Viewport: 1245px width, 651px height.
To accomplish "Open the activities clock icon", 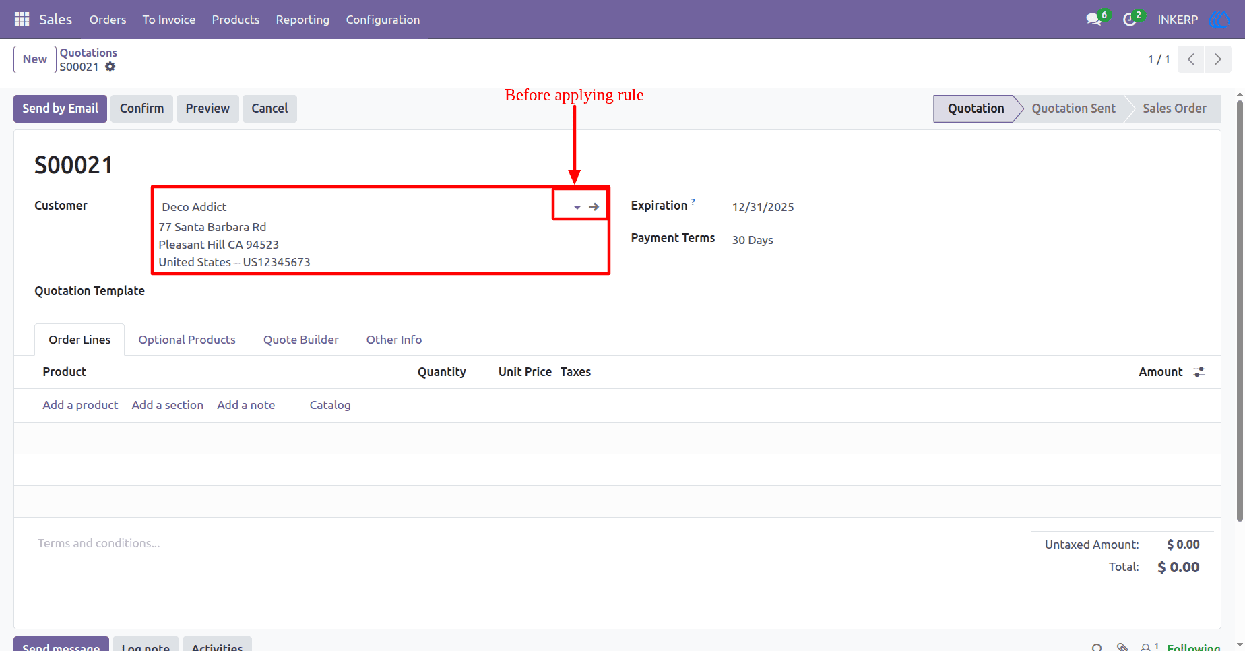I will point(1130,20).
